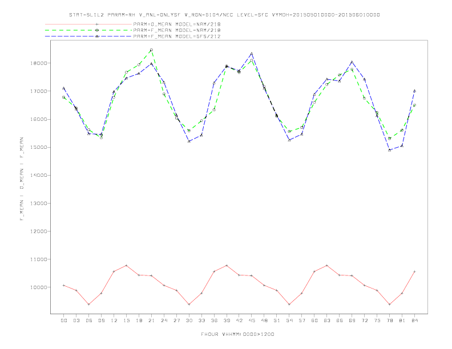Screen dimensions: 452x349
Task: Click the x-axis tick label 75
Action: pyautogui.click(x=377, y=320)
